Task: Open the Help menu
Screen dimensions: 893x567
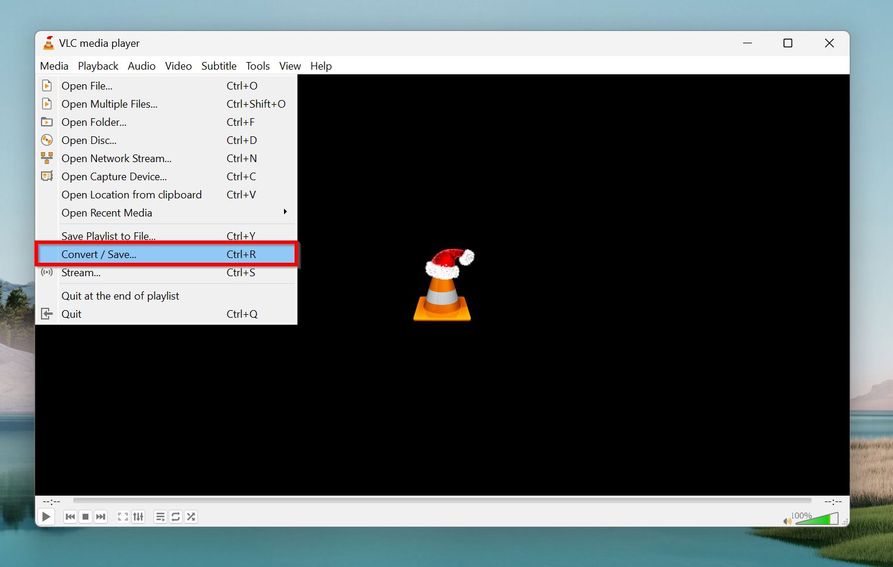Action: pos(321,66)
